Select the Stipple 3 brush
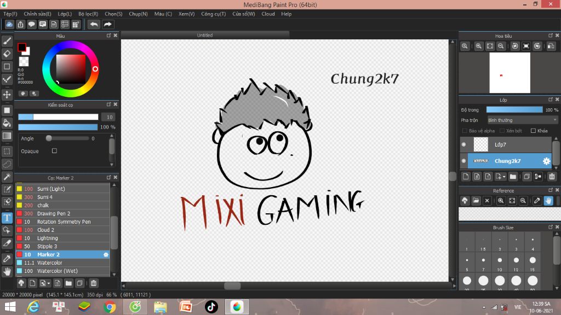This screenshot has width=561, height=315. 63,246
